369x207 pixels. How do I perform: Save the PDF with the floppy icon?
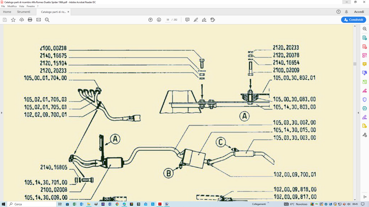pyautogui.click(x=5, y=20)
